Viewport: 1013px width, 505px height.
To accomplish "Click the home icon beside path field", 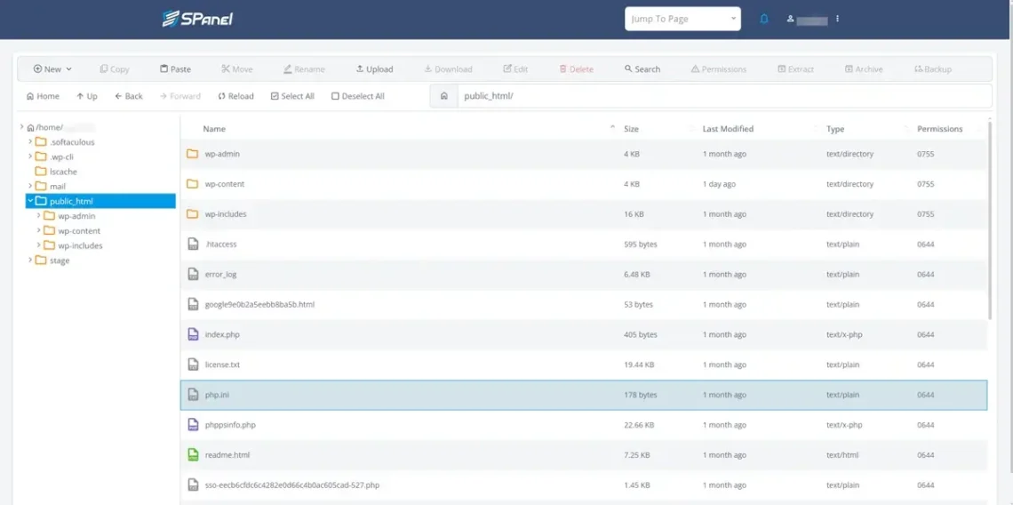I will 443,96.
